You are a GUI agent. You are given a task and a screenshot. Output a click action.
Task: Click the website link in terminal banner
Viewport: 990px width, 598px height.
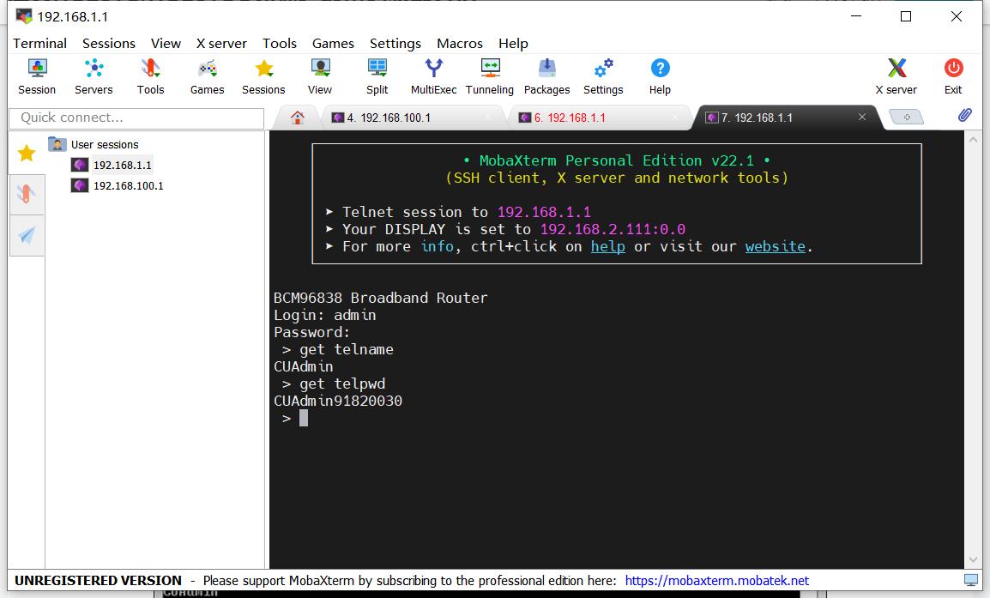pyautogui.click(x=775, y=246)
